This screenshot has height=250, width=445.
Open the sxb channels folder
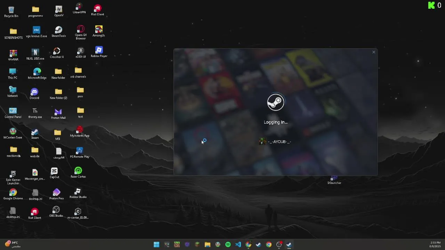click(x=78, y=73)
